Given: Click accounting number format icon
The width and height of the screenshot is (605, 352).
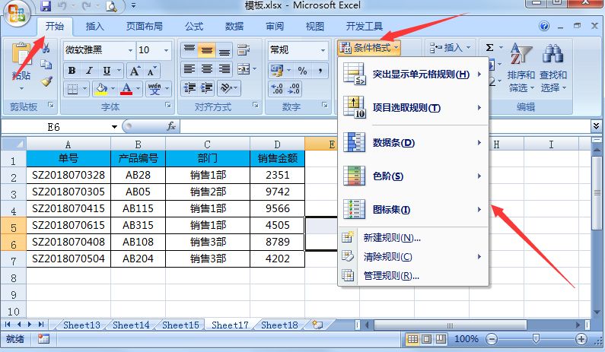Looking at the screenshot, I should (277, 71).
